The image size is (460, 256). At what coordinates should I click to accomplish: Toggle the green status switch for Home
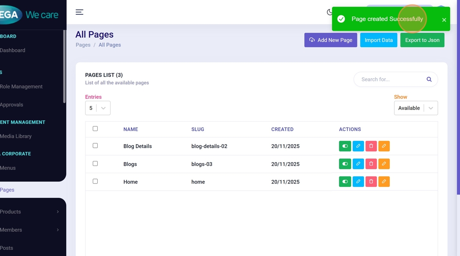click(345, 181)
